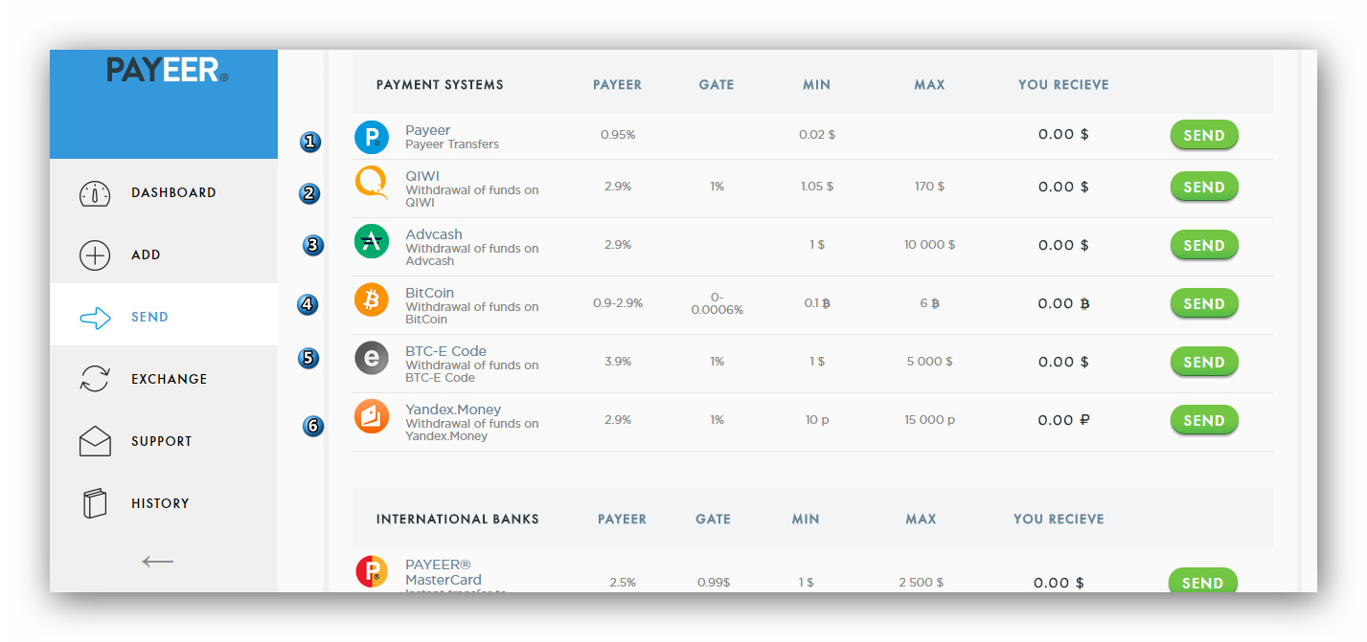This screenshot has width=1367, height=642.
Task: Click BTC-E Code fee 3.9%
Action: point(618,362)
